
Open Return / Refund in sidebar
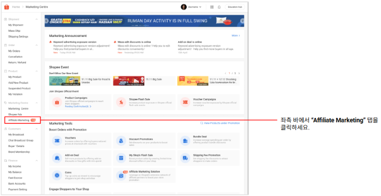[17, 62]
